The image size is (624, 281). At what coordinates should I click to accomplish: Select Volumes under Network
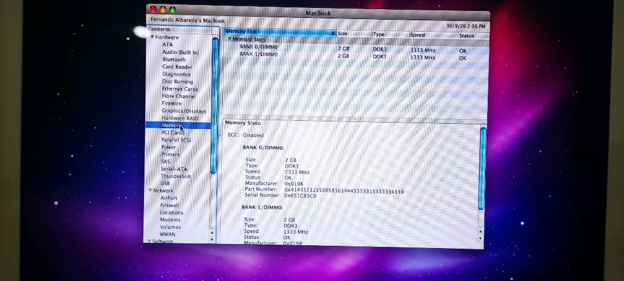pyautogui.click(x=171, y=227)
